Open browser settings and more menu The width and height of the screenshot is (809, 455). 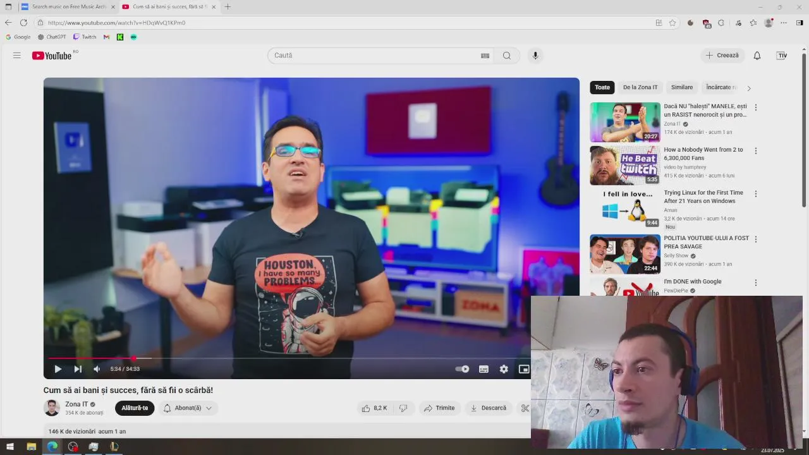click(784, 23)
